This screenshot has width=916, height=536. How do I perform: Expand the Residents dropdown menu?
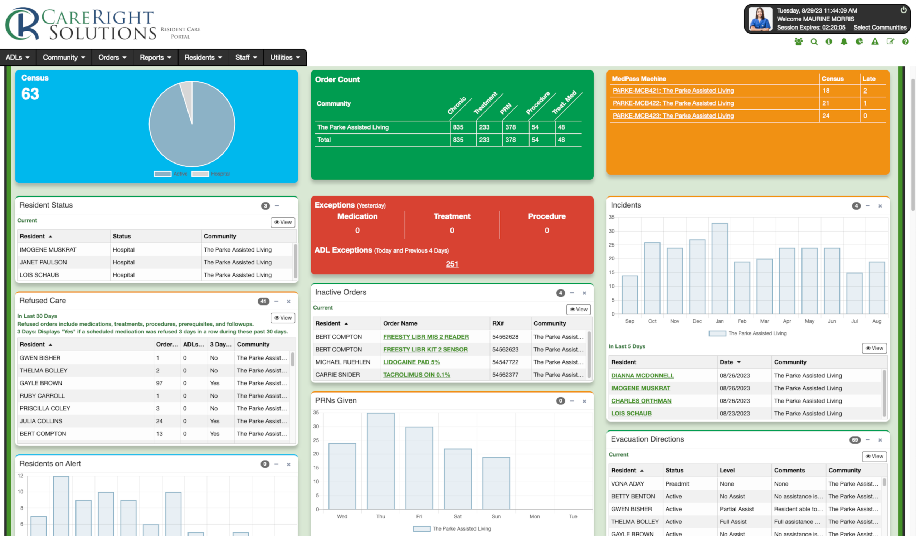point(203,57)
